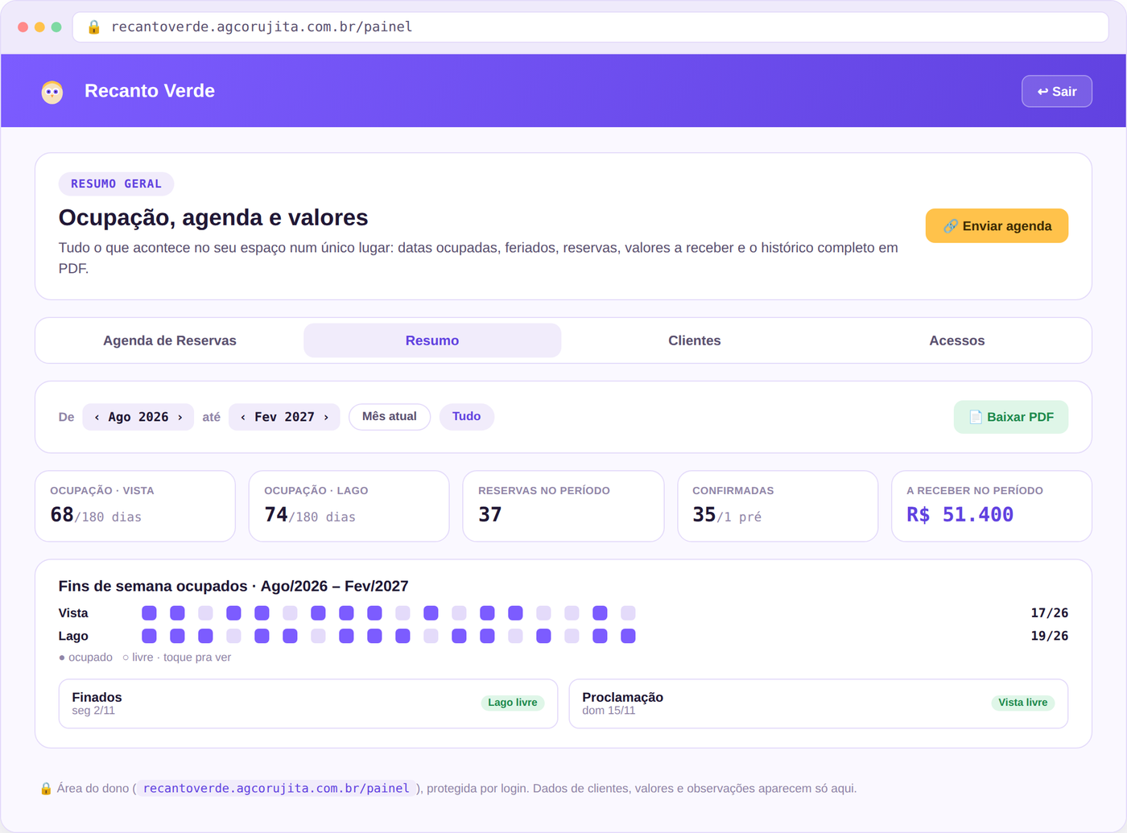This screenshot has width=1127, height=833.
Task: Click the "seg 2/11" Finados date
Action: pos(93,711)
